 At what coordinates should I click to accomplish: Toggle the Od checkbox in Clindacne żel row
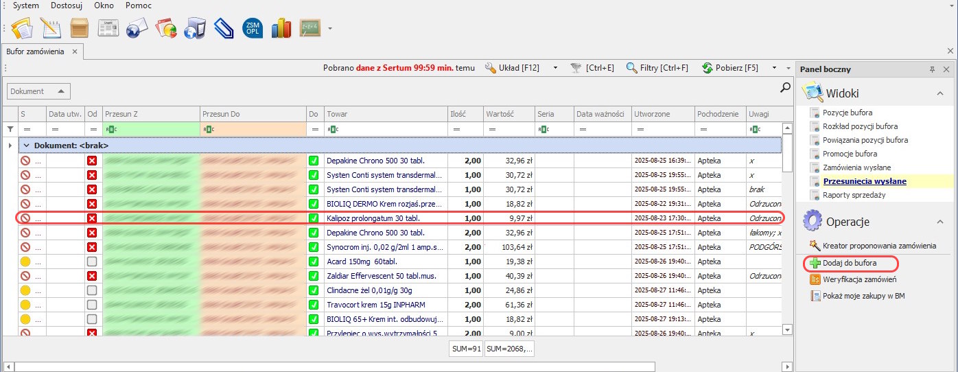(92, 290)
